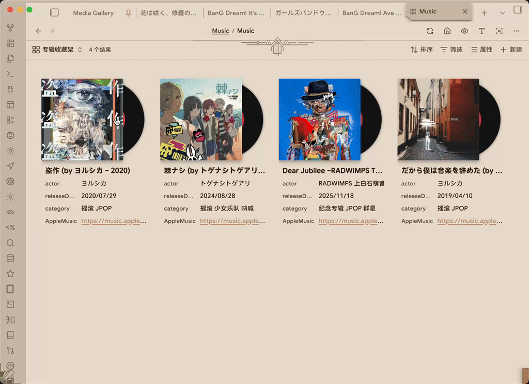
Task: Click the AppleMusic link on the 盗作 card
Action: click(x=114, y=221)
